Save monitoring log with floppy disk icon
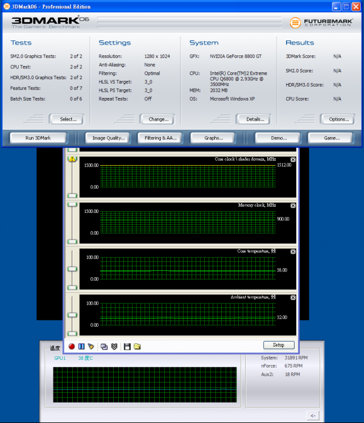This screenshot has height=423, width=364. [127, 347]
